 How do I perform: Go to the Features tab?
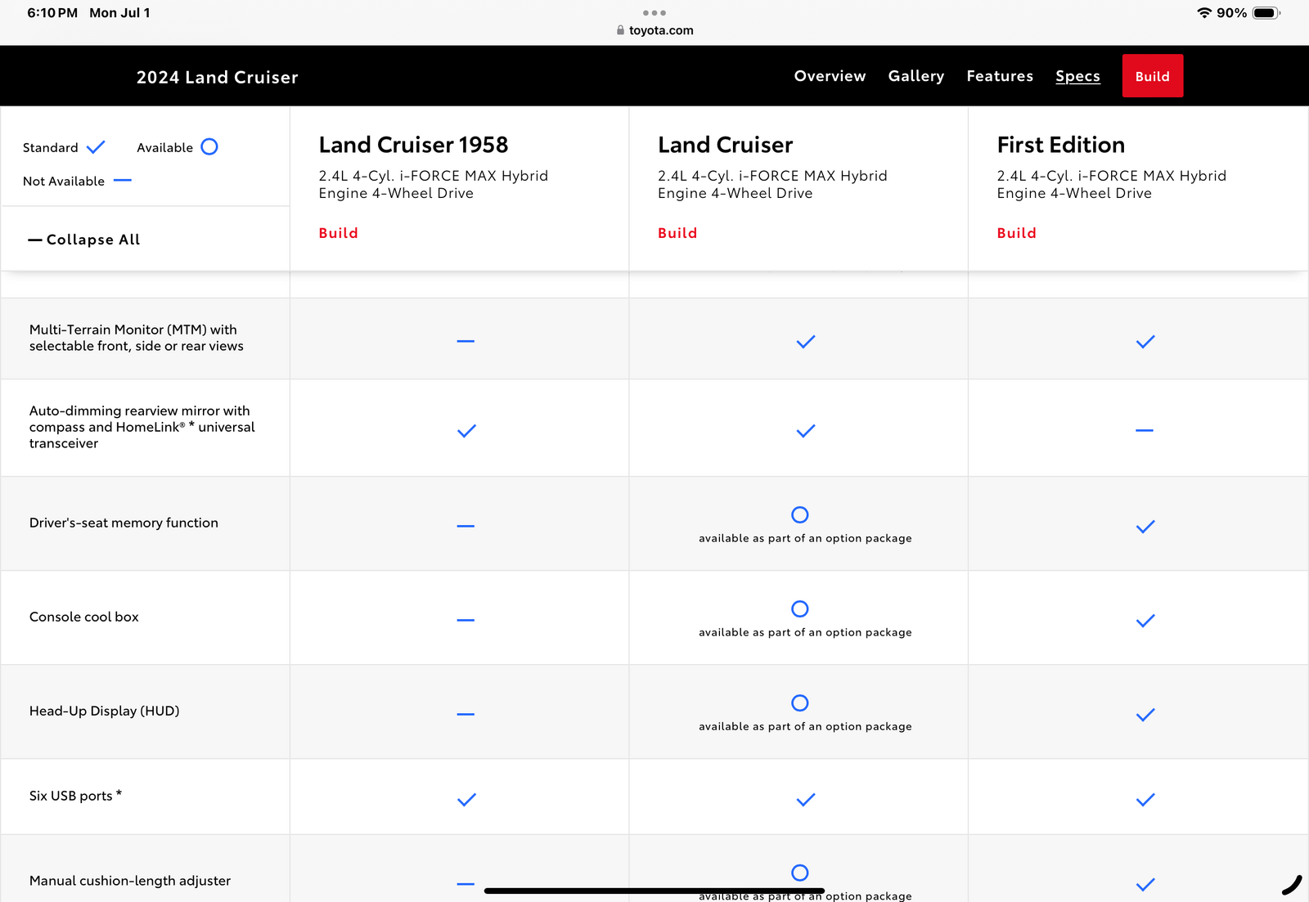1000,76
